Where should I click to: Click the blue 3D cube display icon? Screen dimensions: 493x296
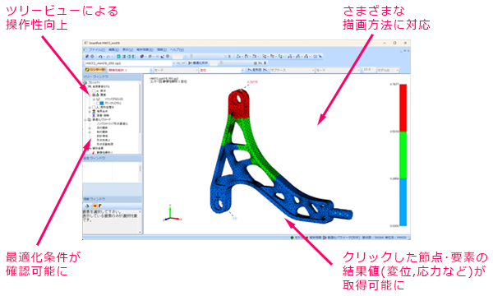(142, 56)
